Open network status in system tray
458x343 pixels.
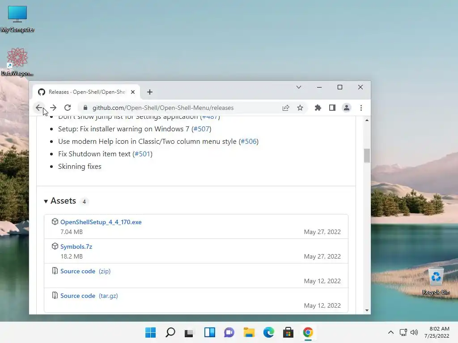[x=403, y=332]
